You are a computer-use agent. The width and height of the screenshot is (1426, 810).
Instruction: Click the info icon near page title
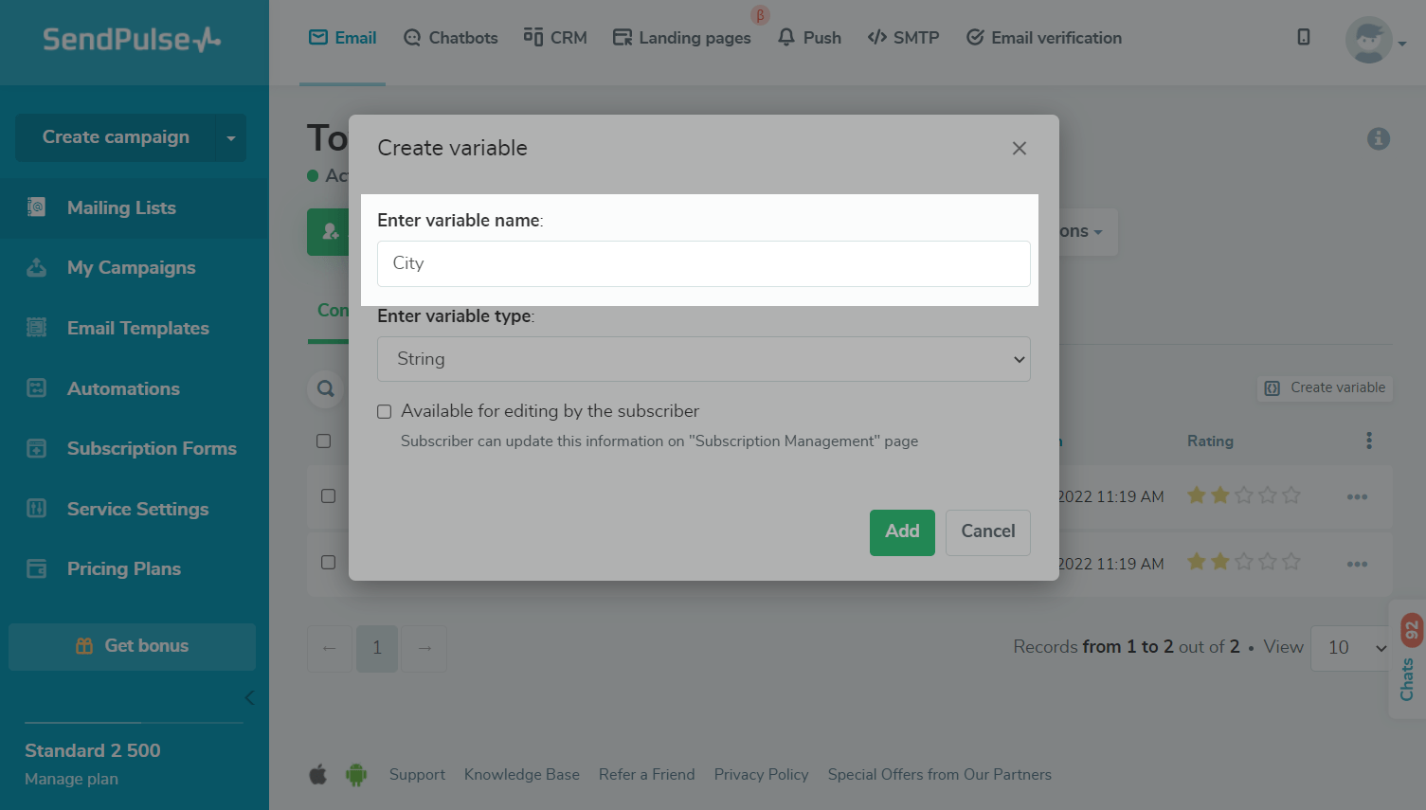[x=1379, y=139]
